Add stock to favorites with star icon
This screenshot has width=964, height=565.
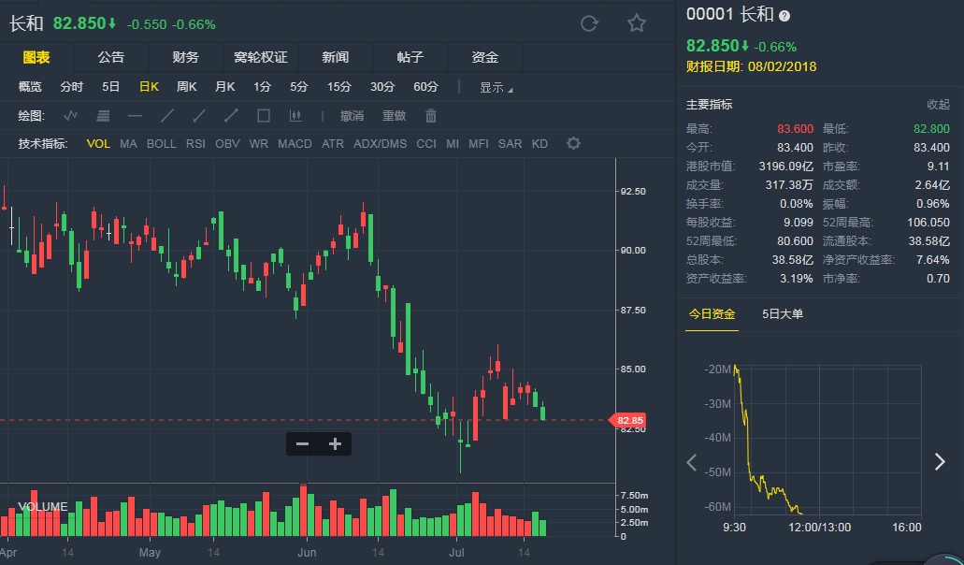click(x=637, y=23)
